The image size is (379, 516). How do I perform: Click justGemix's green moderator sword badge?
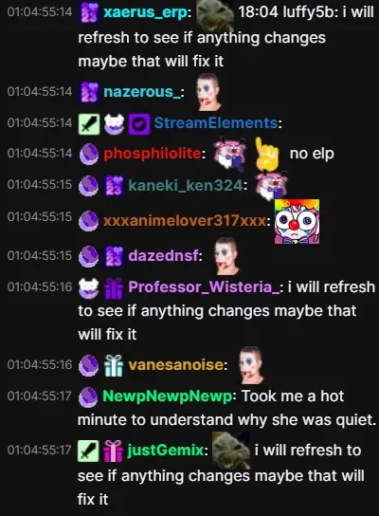pos(88,451)
